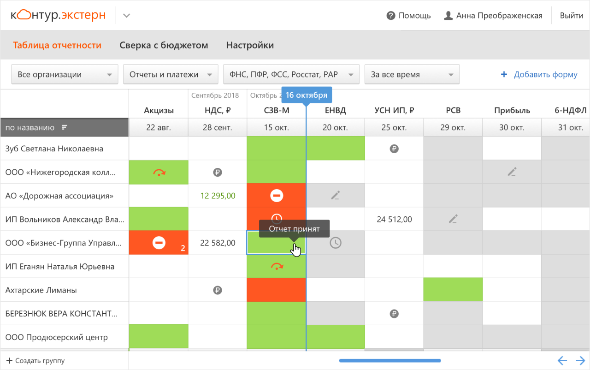The image size is (590, 370).
Task: Switch to Сверка с бюджетом tab
Action: pyautogui.click(x=164, y=45)
